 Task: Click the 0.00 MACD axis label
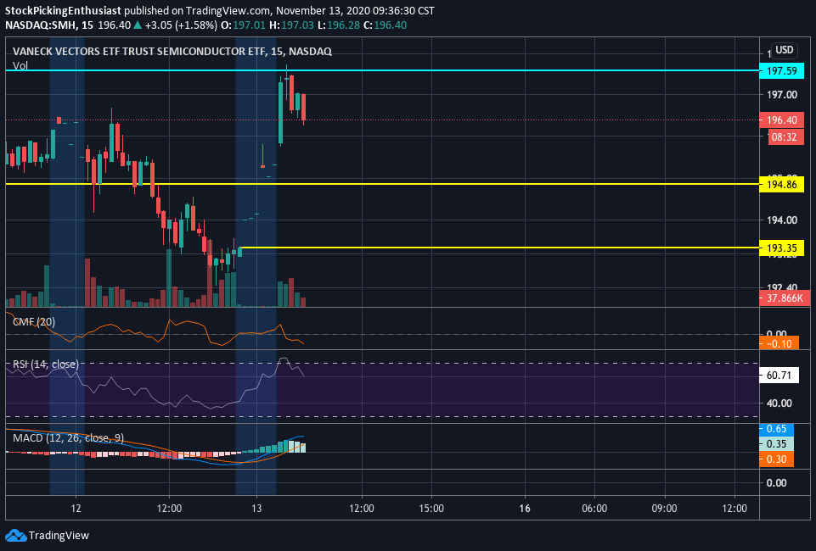click(x=776, y=483)
